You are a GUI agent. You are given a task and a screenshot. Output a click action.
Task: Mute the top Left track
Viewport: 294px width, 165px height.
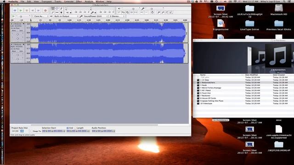coord(14,31)
